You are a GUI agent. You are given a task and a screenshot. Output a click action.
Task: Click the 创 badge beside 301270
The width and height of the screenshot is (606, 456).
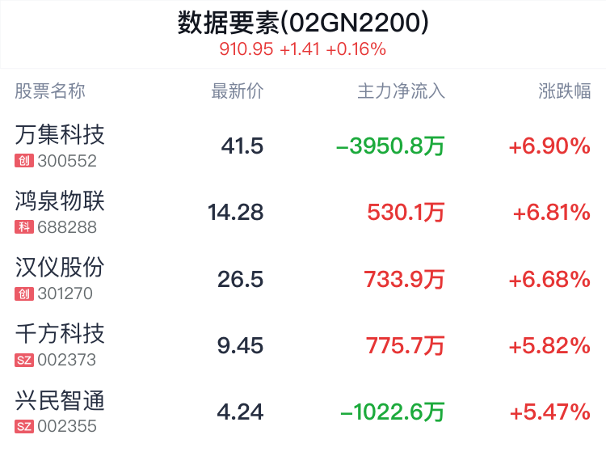[24, 293]
